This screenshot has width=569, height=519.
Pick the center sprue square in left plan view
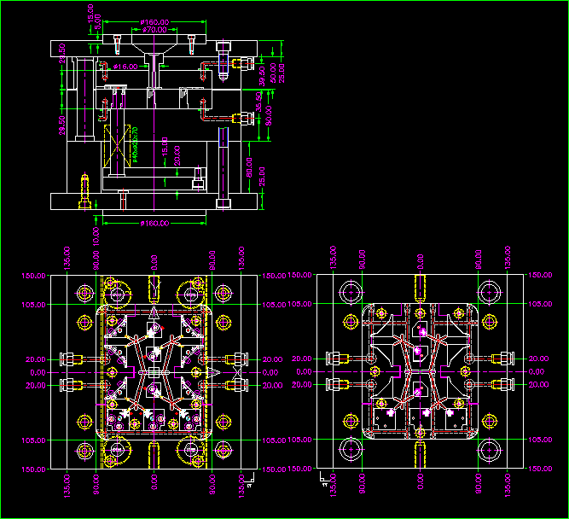(154, 372)
